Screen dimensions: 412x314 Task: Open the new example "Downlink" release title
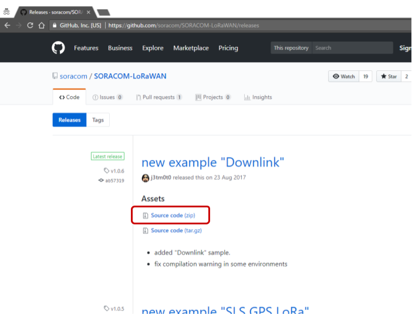click(213, 162)
